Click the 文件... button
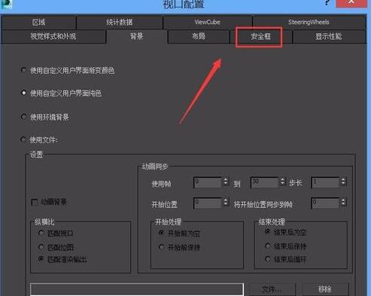The width and height of the screenshot is (371, 296). point(272,289)
